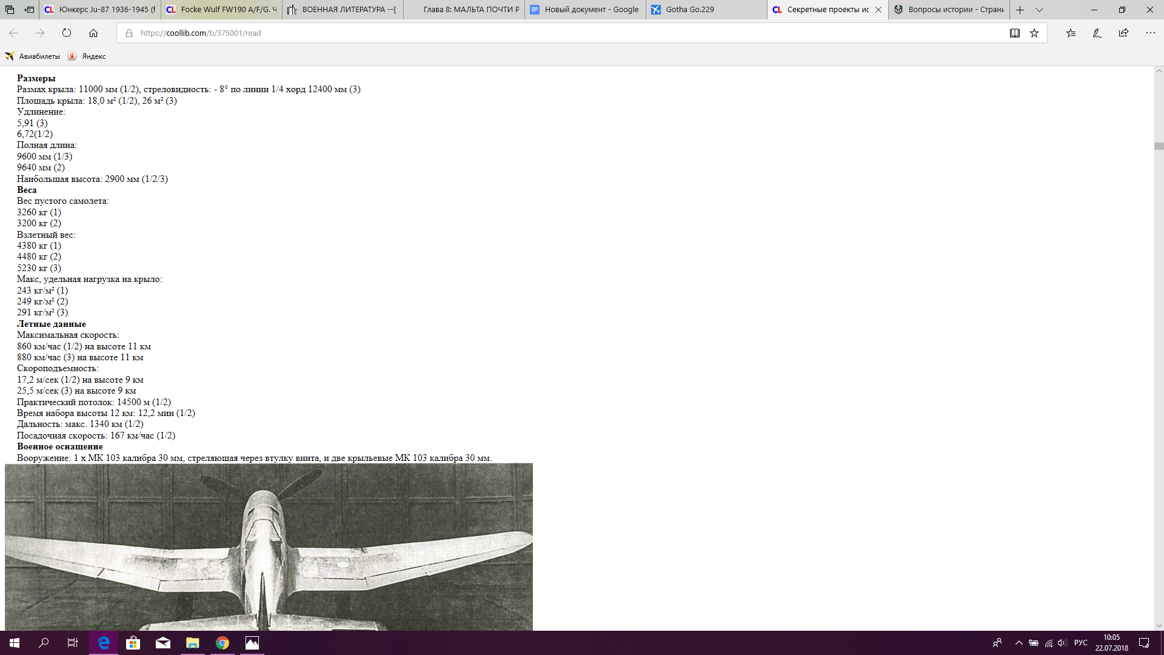This screenshot has width=1164, height=655.
Task: Click Set tabs aside icon
Action: [x=29, y=10]
